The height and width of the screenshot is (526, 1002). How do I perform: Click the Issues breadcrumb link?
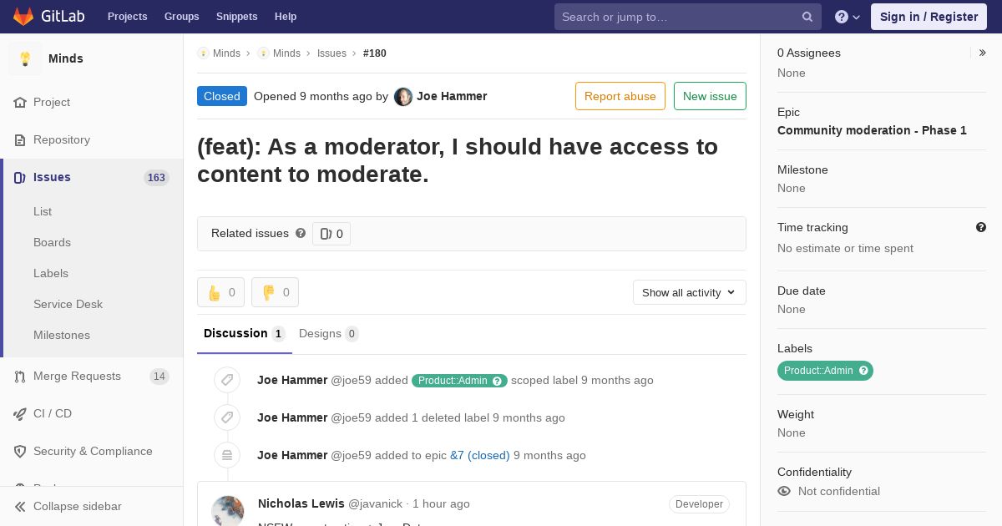pyautogui.click(x=331, y=53)
